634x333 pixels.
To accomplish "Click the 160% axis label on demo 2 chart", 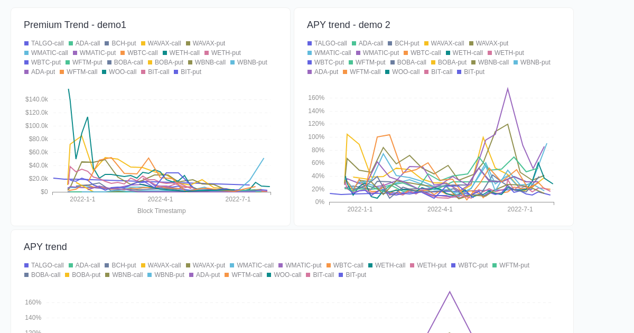I will 317,98.
